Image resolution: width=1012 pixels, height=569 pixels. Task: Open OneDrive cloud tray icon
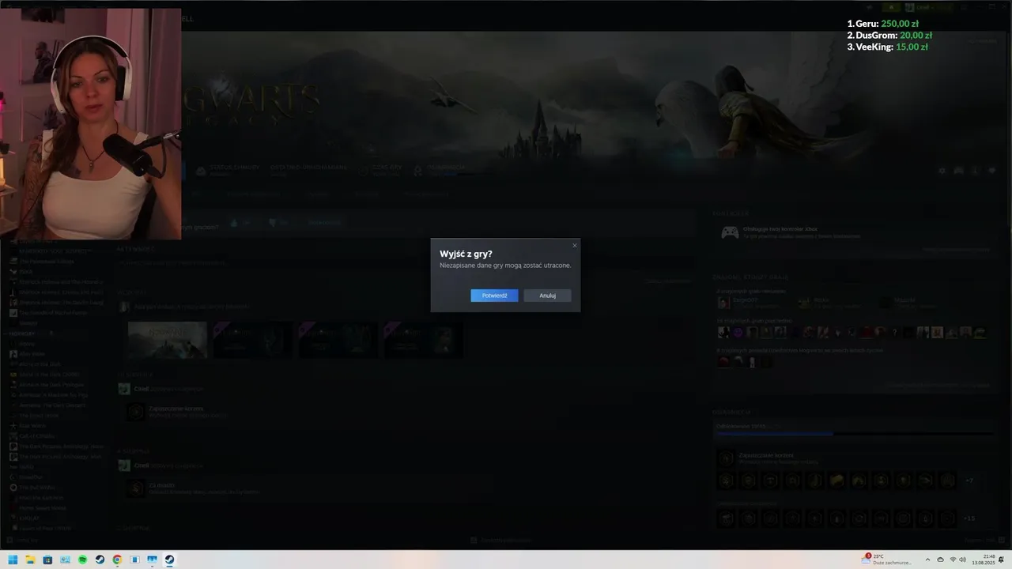pos(940,560)
